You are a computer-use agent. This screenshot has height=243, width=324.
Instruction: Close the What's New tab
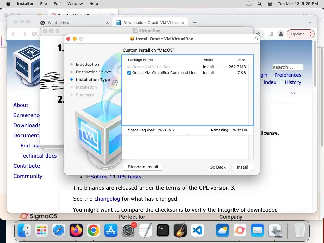[x=107, y=23]
